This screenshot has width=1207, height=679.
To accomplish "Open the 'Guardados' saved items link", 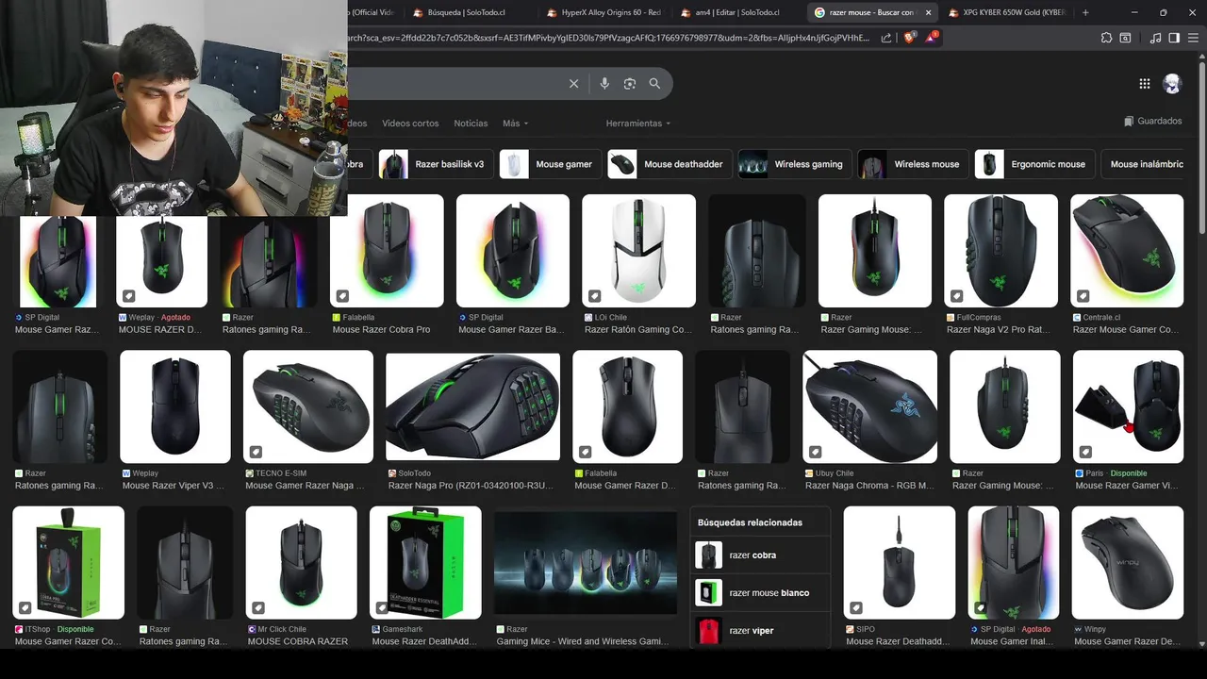I will (x=1152, y=122).
